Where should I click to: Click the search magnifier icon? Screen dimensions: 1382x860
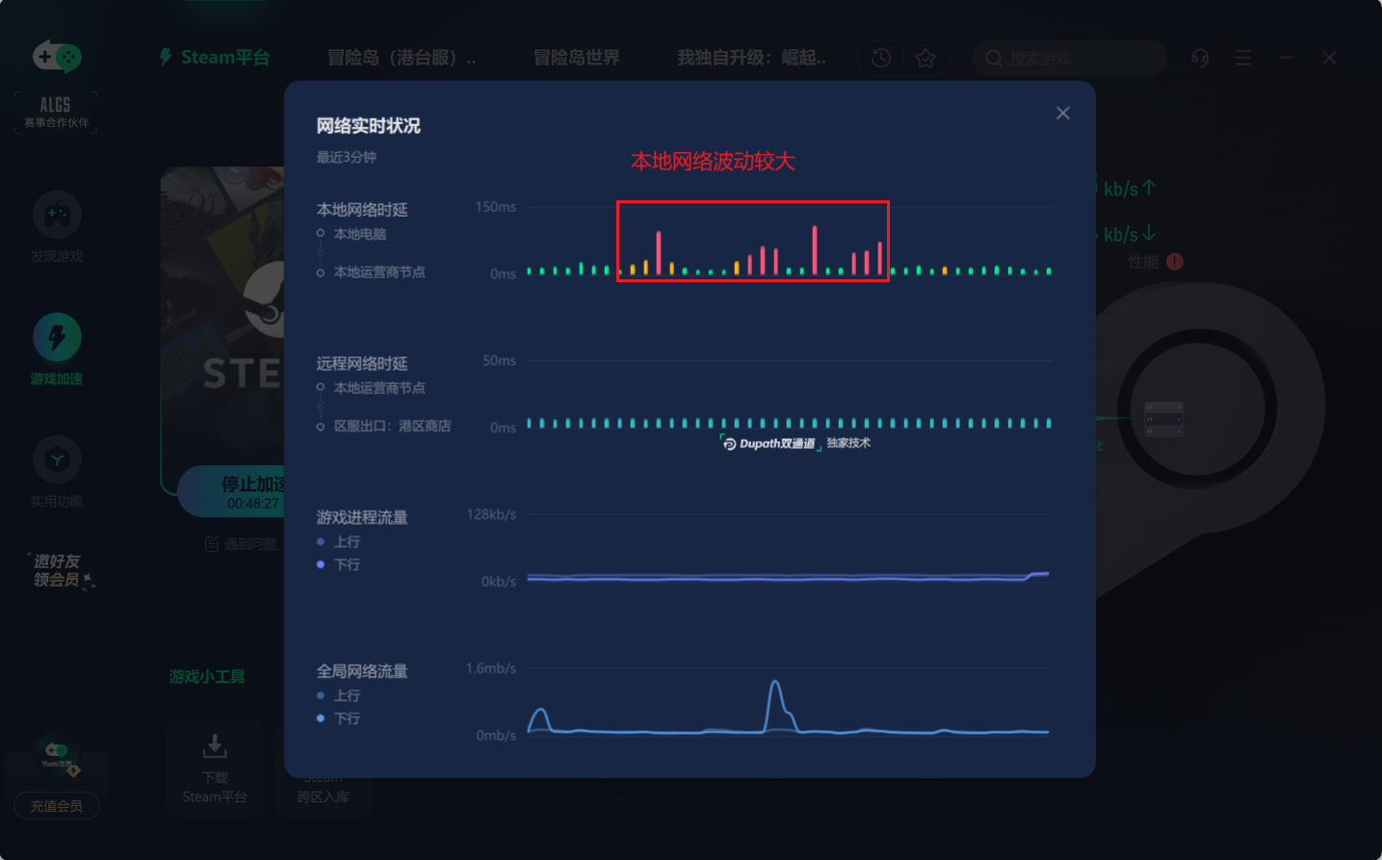[x=994, y=59]
